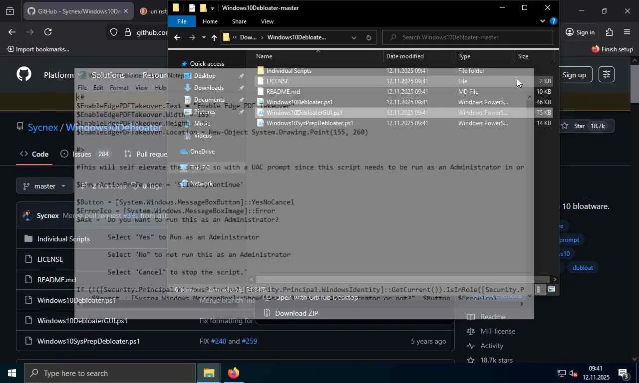Click the Firefox icon on the taskbar
Viewport: 639px width, 383px height.
pyautogui.click(x=233, y=373)
